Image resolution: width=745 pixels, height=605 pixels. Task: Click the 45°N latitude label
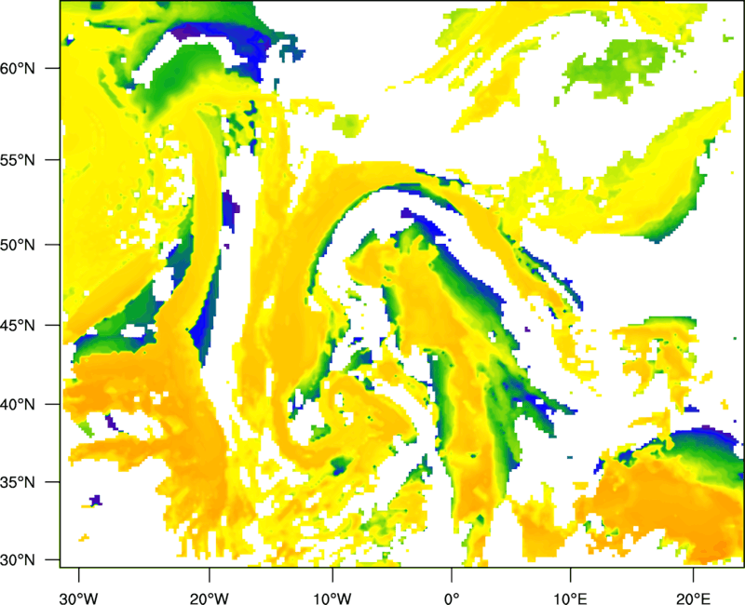pos(18,325)
